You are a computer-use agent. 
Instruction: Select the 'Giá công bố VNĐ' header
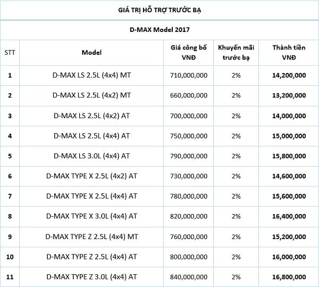pos(189,52)
